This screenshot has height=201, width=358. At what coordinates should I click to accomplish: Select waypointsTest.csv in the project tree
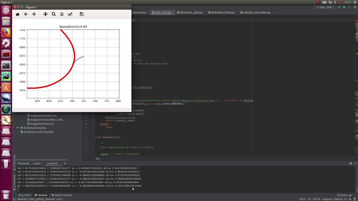click(x=42, y=124)
